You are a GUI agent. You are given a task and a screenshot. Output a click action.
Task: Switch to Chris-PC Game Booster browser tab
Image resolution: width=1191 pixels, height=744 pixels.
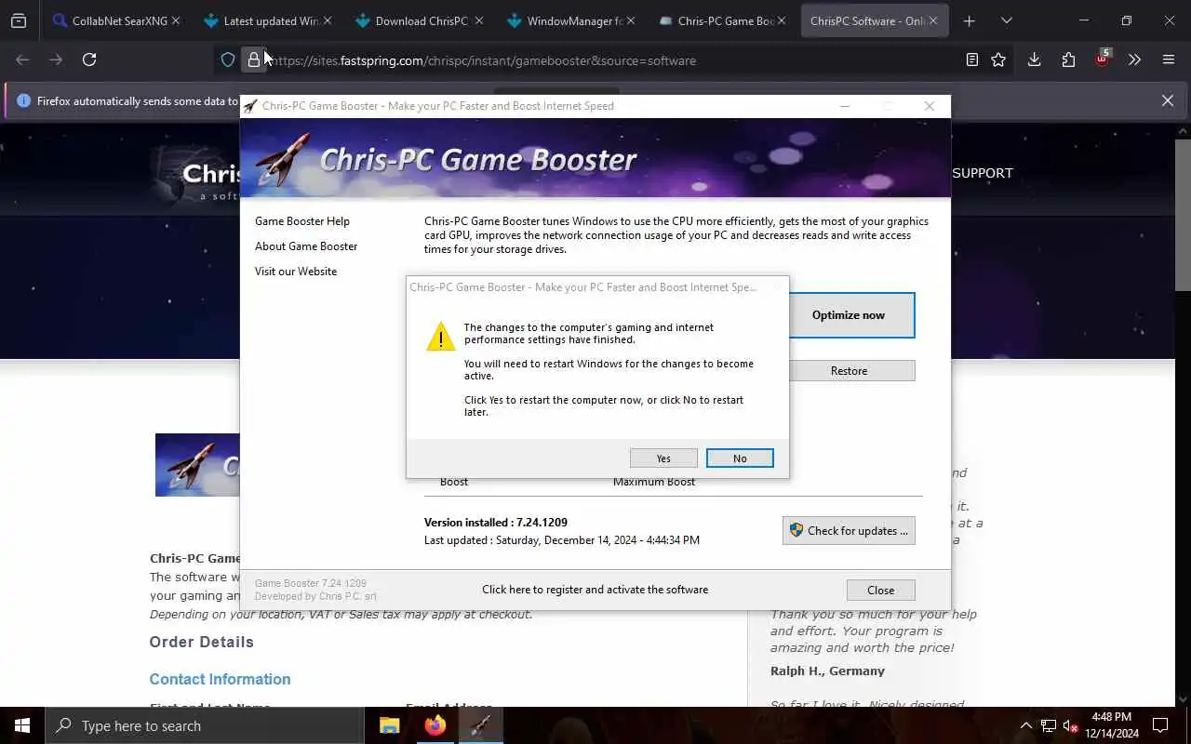(x=722, y=20)
